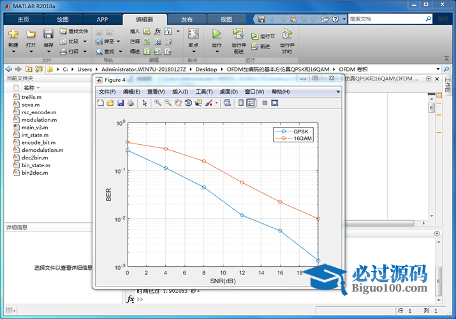Click the Data Cursor tool icon

198,103
